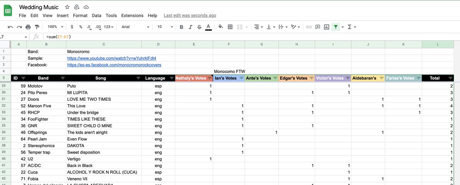
Task: Open filter views dropdown arrow
Action: pyautogui.click(x=342, y=27)
